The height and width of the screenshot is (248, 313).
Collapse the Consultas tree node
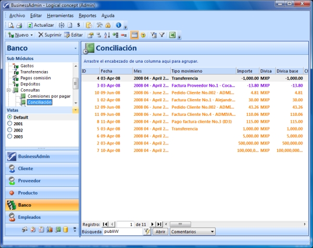click(x=8, y=90)
